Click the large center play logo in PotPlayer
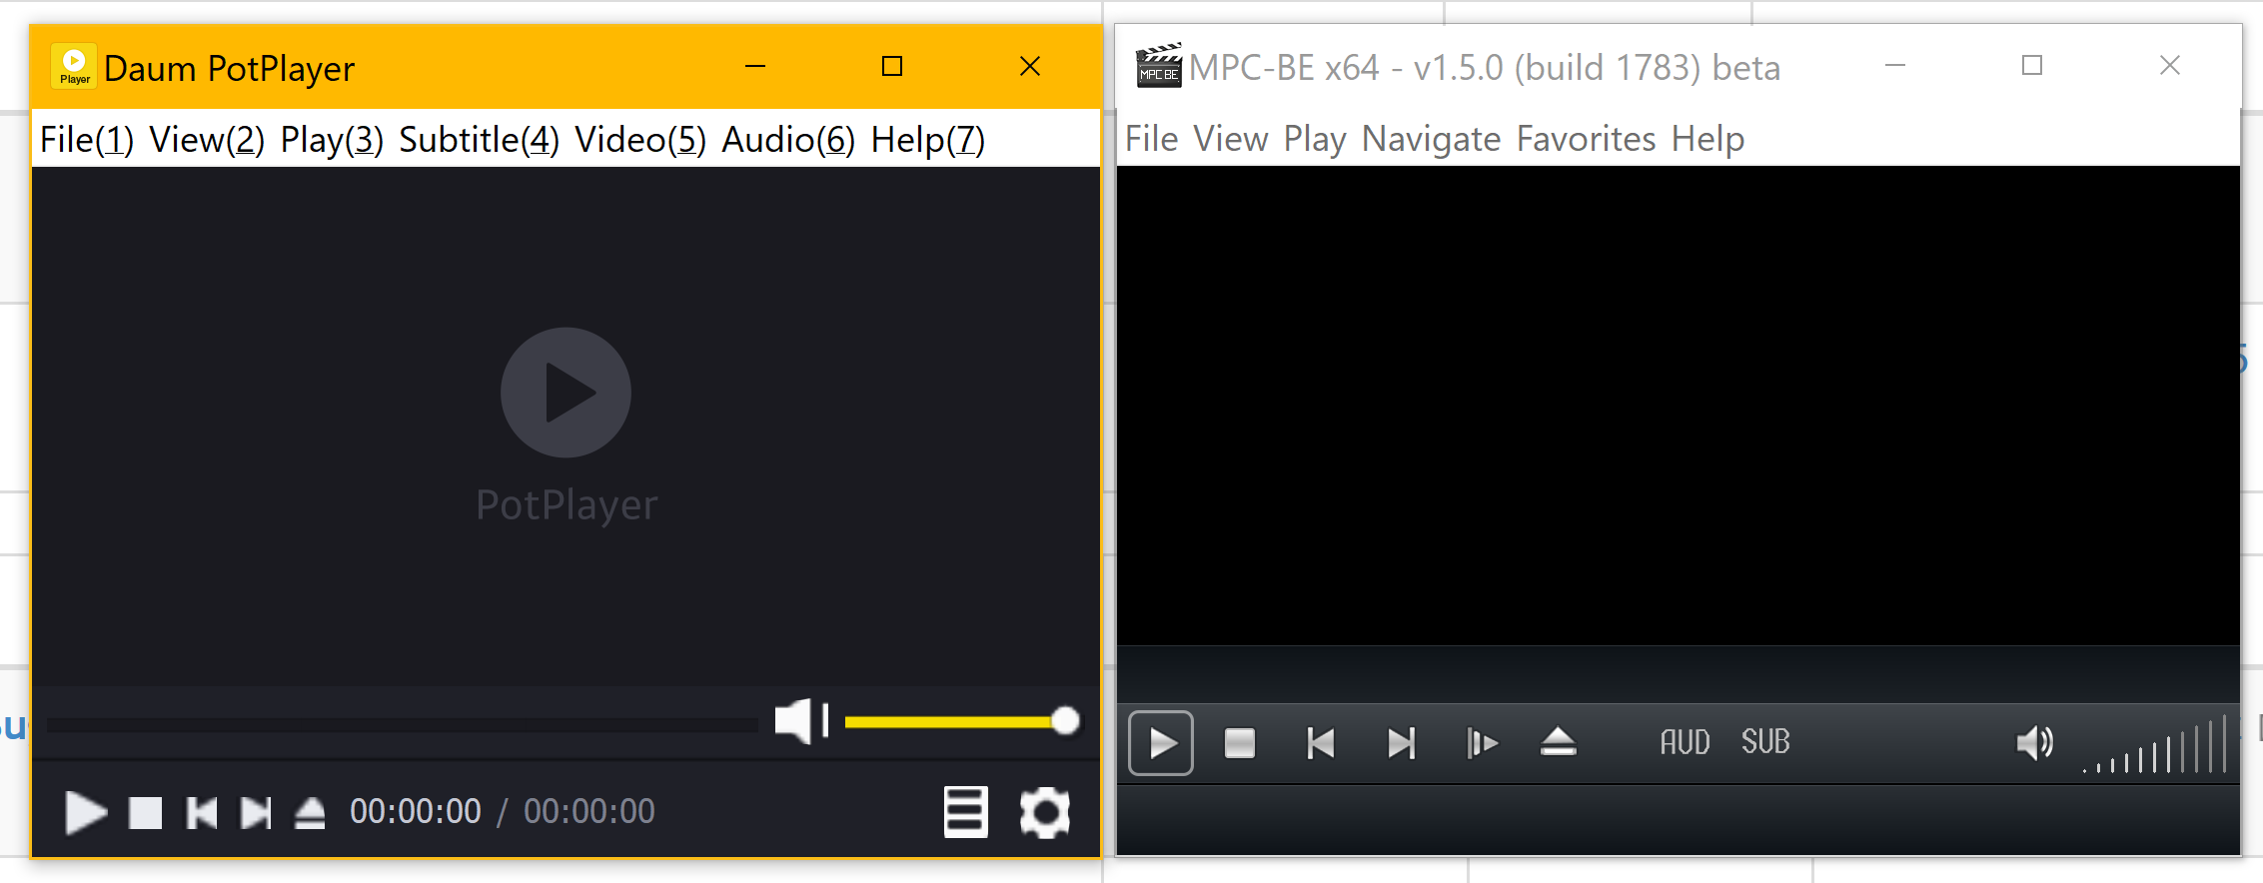 pos(566,393)
